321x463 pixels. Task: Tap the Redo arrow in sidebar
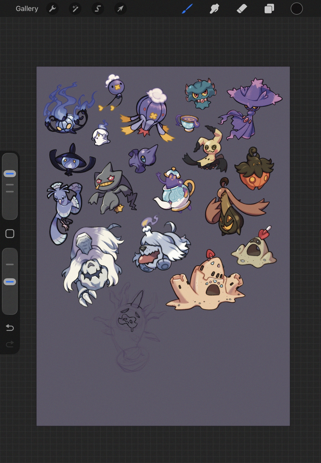point(10,344)
